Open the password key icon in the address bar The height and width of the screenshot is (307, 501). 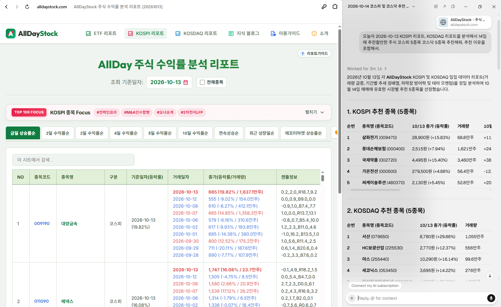click(x=324, y=7)
